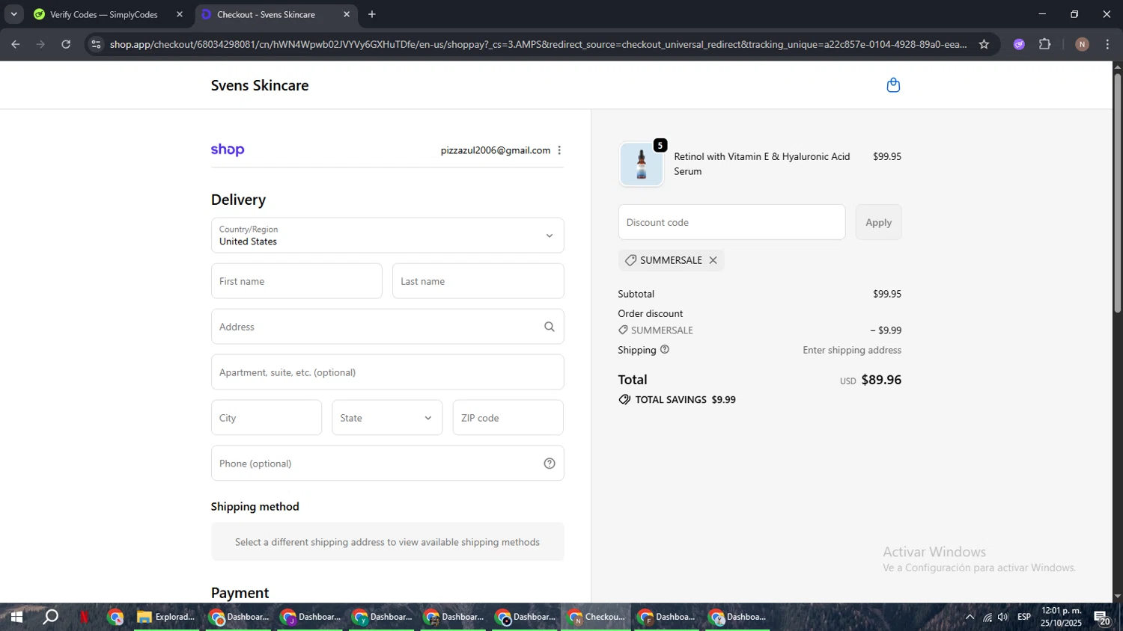Focus the Apartment, suite field

tap(387, 372)
